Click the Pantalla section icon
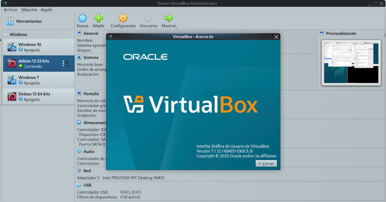 click(x=79, y=93)
